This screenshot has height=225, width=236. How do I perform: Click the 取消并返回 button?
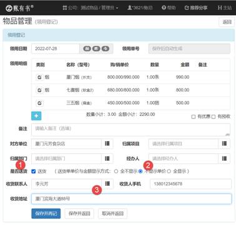[x=112, y=214]
